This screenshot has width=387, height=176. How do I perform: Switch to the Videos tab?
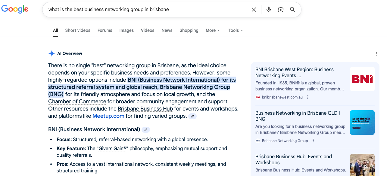point(148,30)
